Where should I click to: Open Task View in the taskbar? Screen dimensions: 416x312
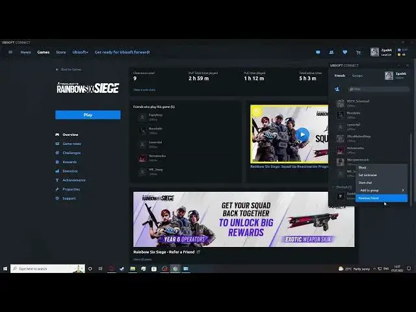click(x=101, y=268)
